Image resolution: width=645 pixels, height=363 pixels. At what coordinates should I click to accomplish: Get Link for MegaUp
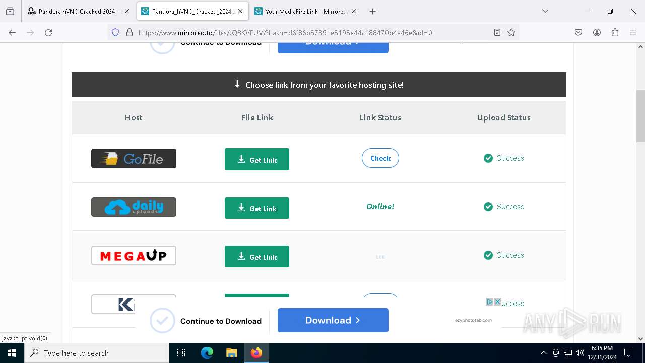257,256
